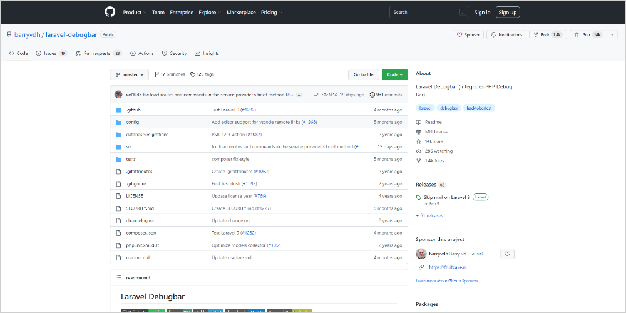
Task: Click the link icon beside fruitcake.nl
Action: 421,267
